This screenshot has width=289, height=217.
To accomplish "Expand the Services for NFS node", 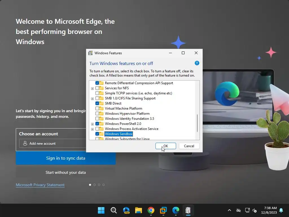I will (92, 88).
